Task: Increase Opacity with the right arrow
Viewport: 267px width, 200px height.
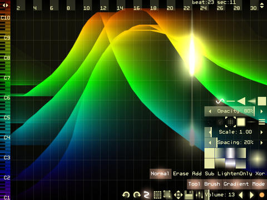Action: tap(261, 111)
